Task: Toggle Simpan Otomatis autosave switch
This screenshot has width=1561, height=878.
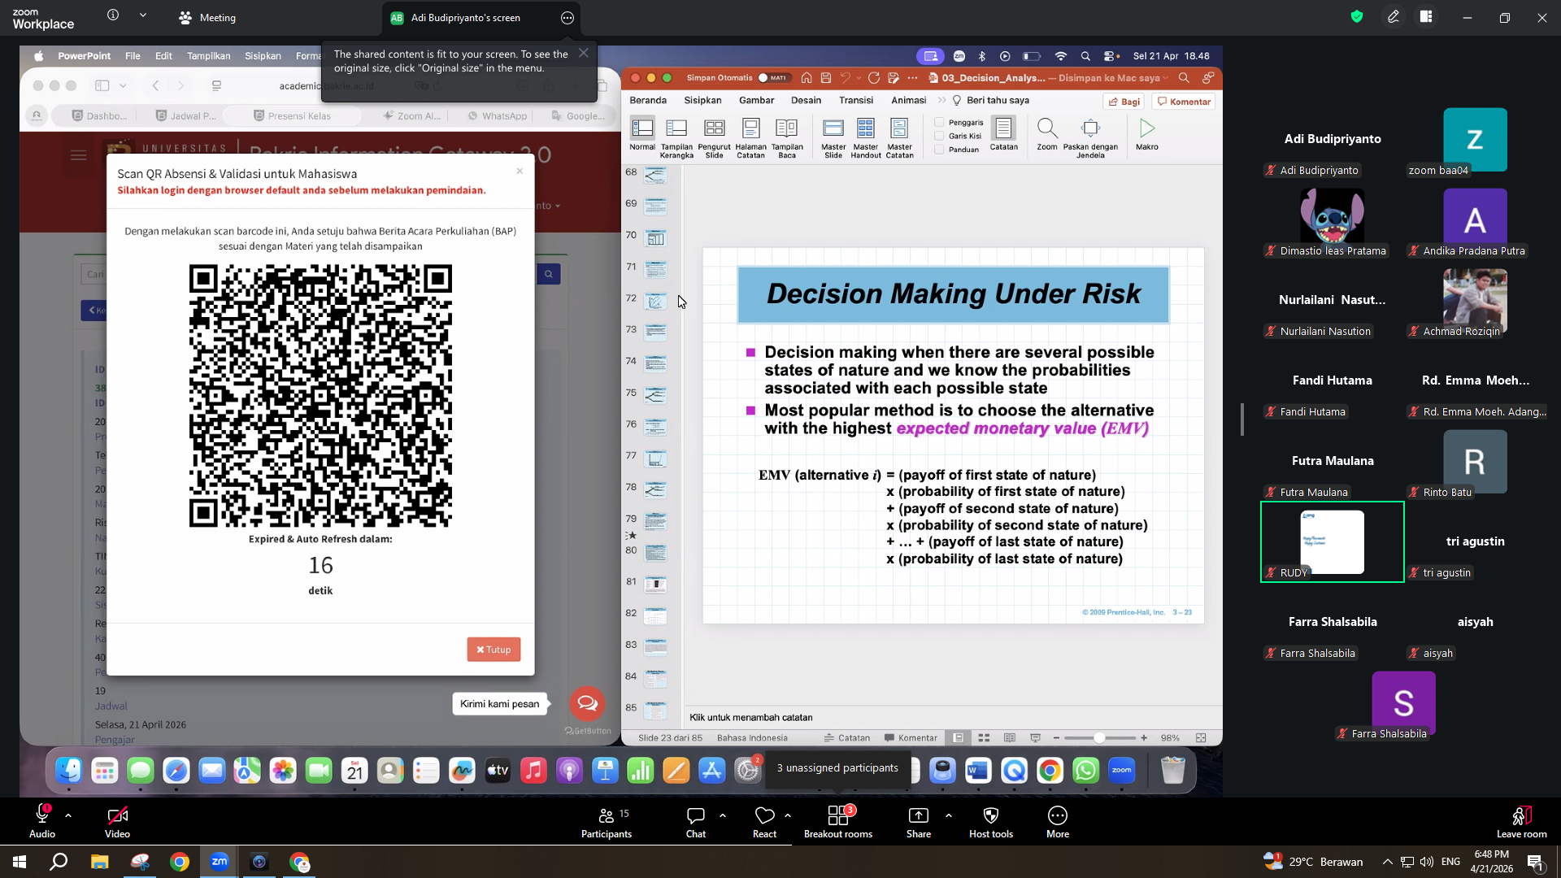Action: [772, 78]
